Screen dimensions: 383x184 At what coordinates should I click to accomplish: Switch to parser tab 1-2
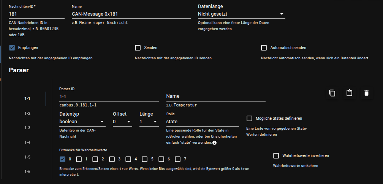tap(27, 113)
